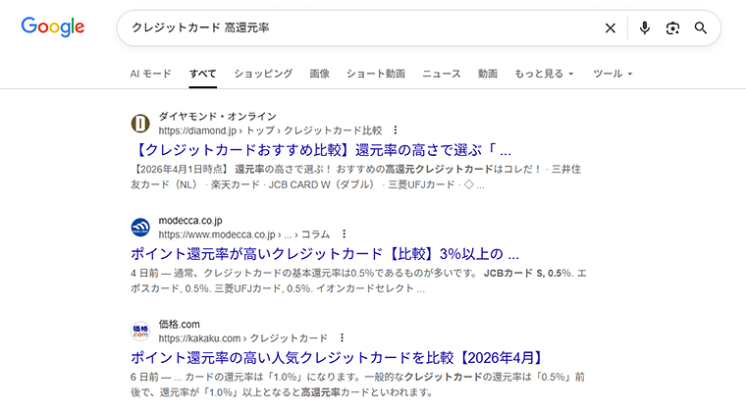This screenshot has height=412, width=746.
Task: Click the https://kakaku.com breadcrumb URL
Action: (243, 337)
